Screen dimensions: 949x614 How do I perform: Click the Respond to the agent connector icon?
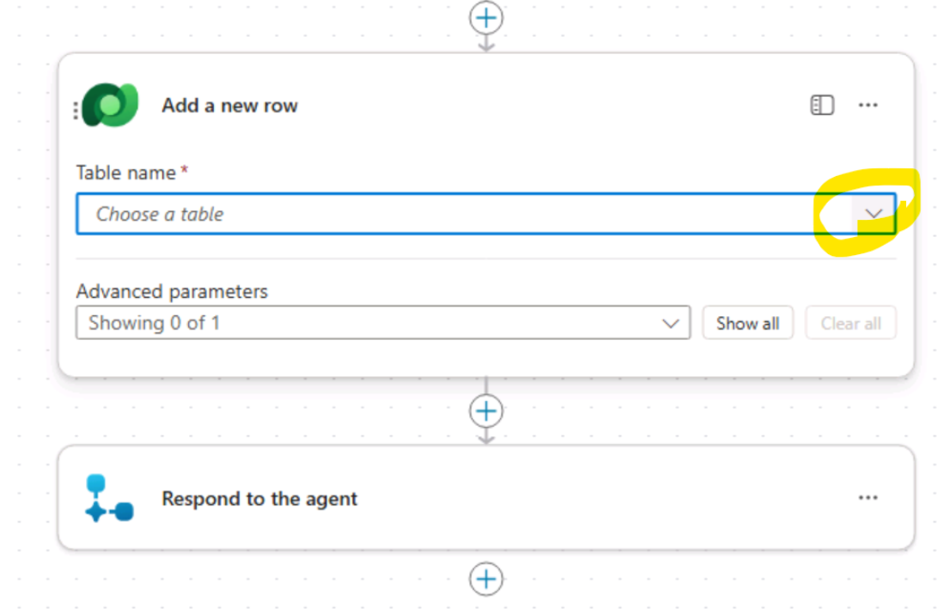pos(109,499)
